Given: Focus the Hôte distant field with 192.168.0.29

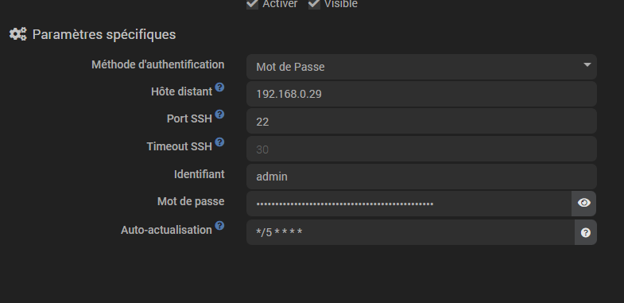Looking at the screenshot, I should pyautogui.click(x=421, y=94).
